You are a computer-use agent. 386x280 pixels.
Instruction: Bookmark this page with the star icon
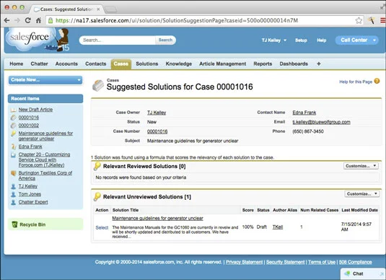pos(359,20)
